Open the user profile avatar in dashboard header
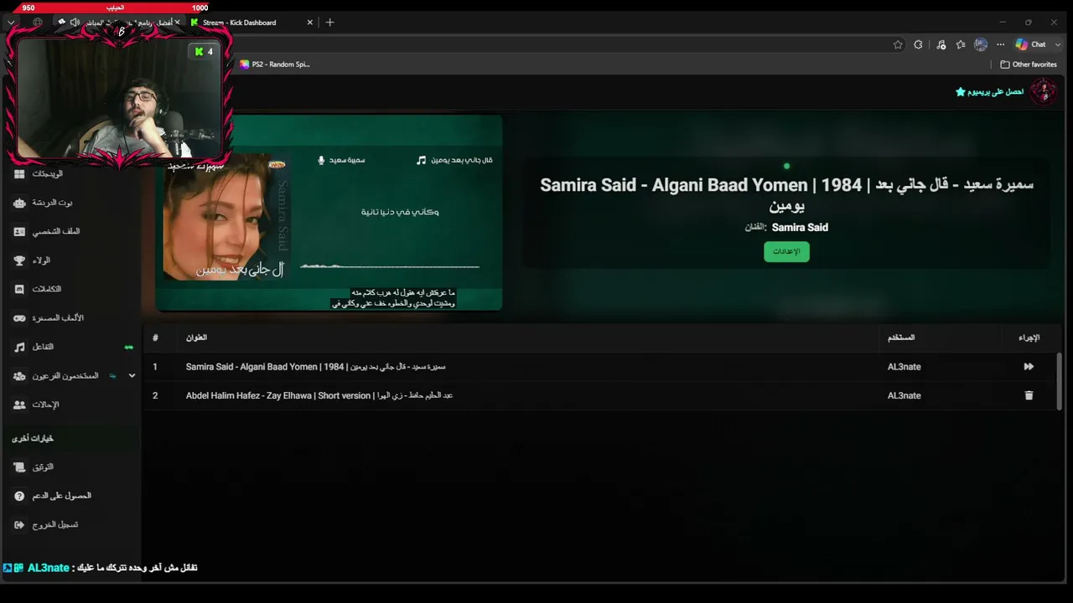 coord(1044,91)
